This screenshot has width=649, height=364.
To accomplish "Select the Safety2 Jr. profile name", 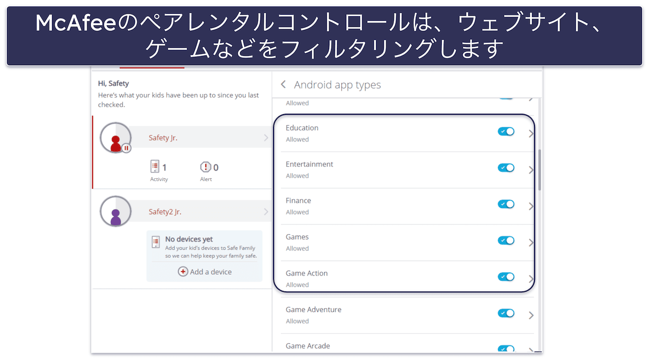I will pyautogui.click(x=165, y=211).
